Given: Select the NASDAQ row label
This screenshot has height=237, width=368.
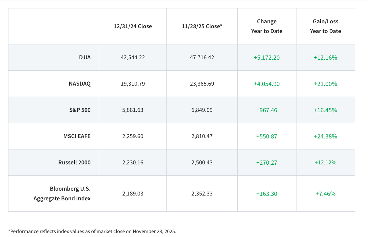Looking at the screenshot, I should [x=80, y=84].
